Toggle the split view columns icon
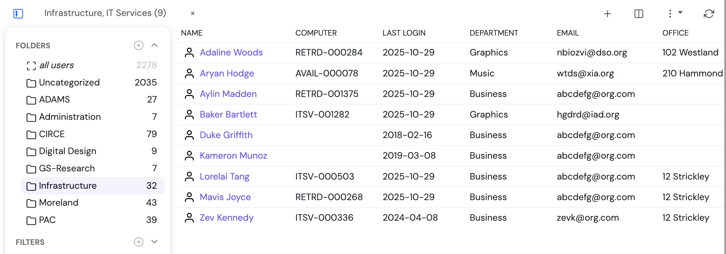 tap(639, 14)
